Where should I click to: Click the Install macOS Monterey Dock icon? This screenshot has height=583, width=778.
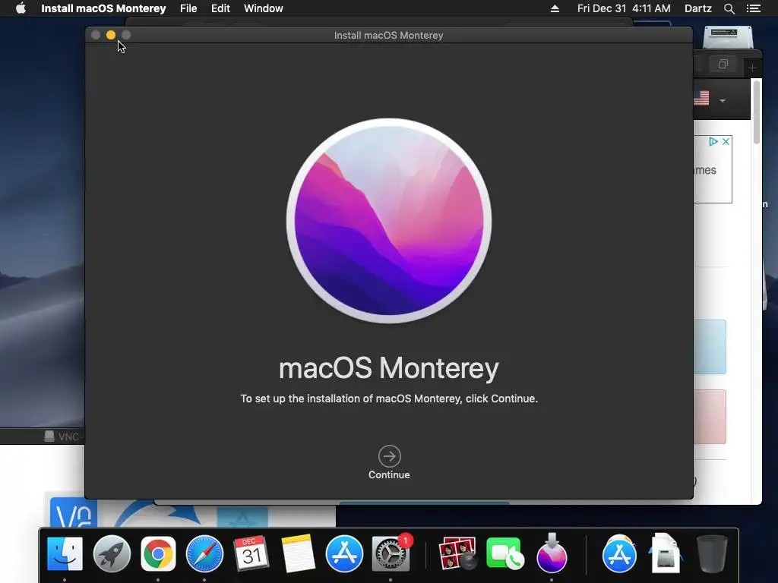pos(552,553)
